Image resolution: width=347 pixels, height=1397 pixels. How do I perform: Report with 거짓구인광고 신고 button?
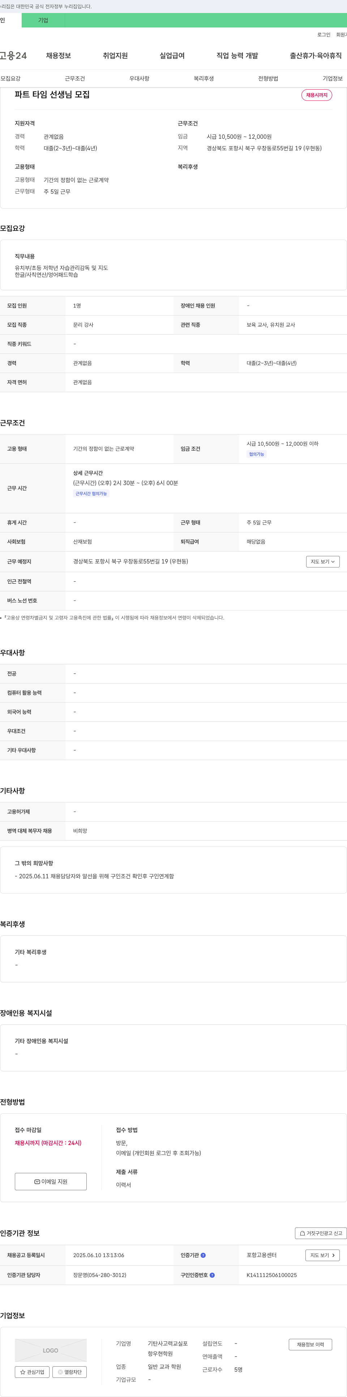321,1233
